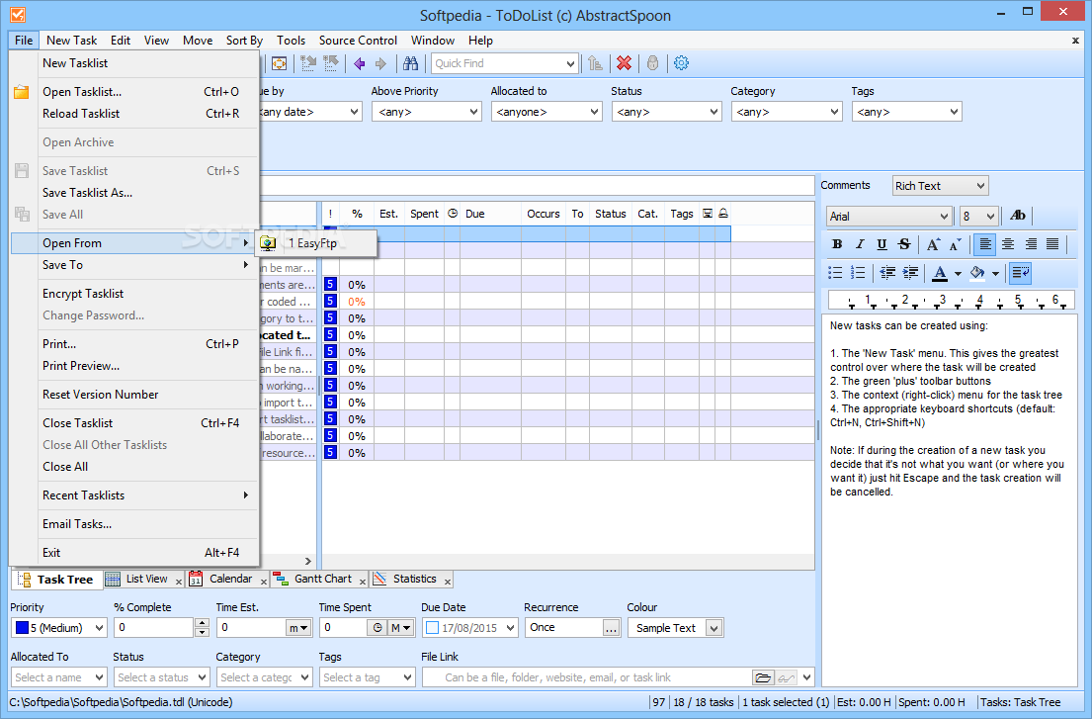Open the font size 8 dropdown
This screenshot has width=1092, height=719.
click(979, 216)
